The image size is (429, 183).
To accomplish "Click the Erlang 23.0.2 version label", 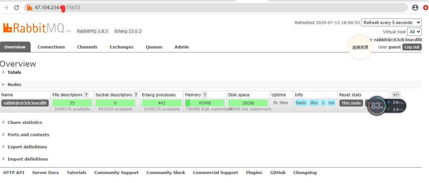I will pos(128,31).
